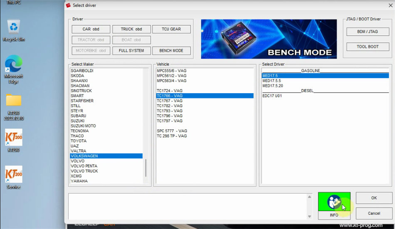The height and width of the screenshot is (229, 395).
Task: Click the TOOL BOOT button
Action: pos(368,47)
